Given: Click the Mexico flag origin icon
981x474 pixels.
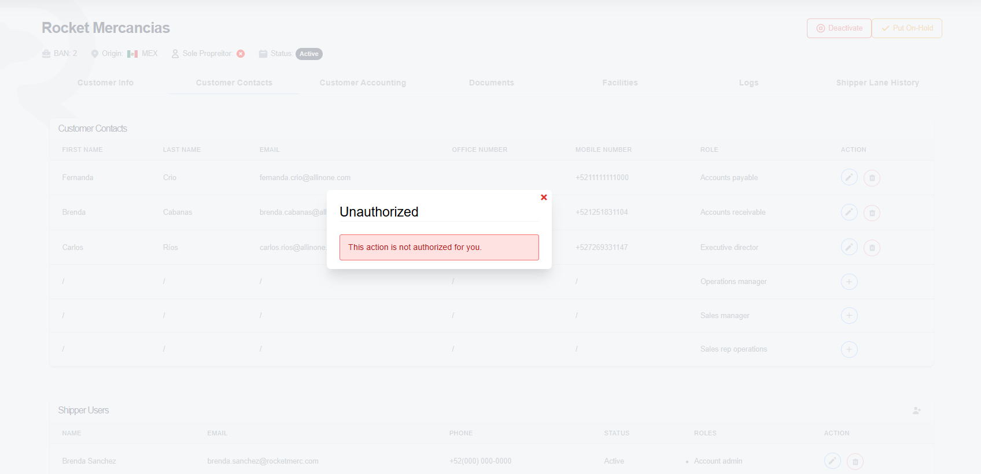Looking at the screenshot, I should click(x=132, y=54).
